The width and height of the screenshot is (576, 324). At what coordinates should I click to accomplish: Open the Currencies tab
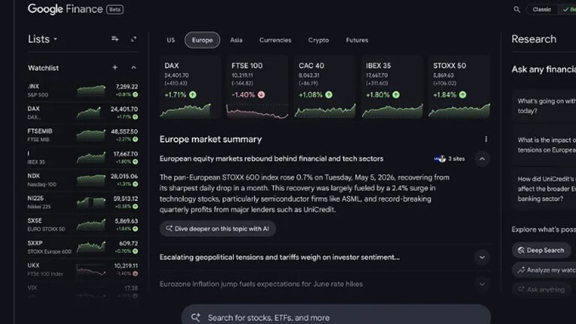click(275, 40)
